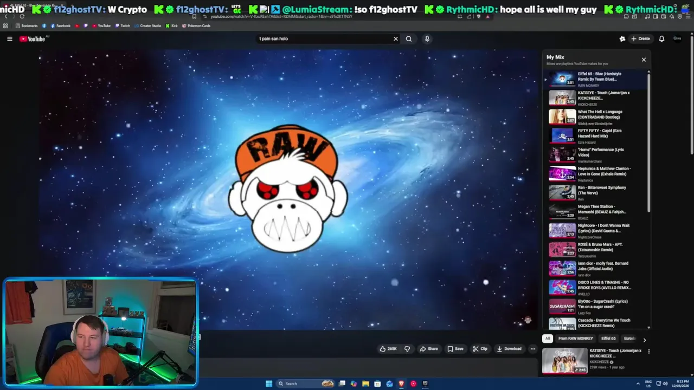Image resolution: width=694 pixels, height=390 pixels.
Task: Open the notifications bell
Action: point(661,38)
